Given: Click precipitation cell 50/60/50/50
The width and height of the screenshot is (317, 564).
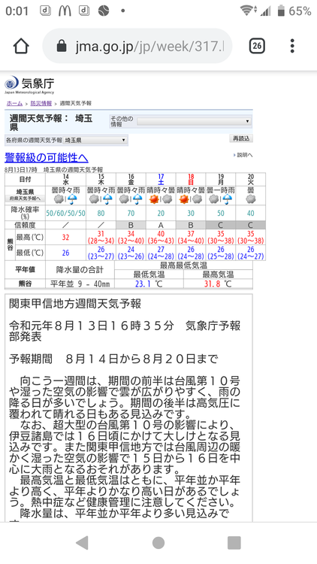Looking at the screenshot, I should (66, 214).
